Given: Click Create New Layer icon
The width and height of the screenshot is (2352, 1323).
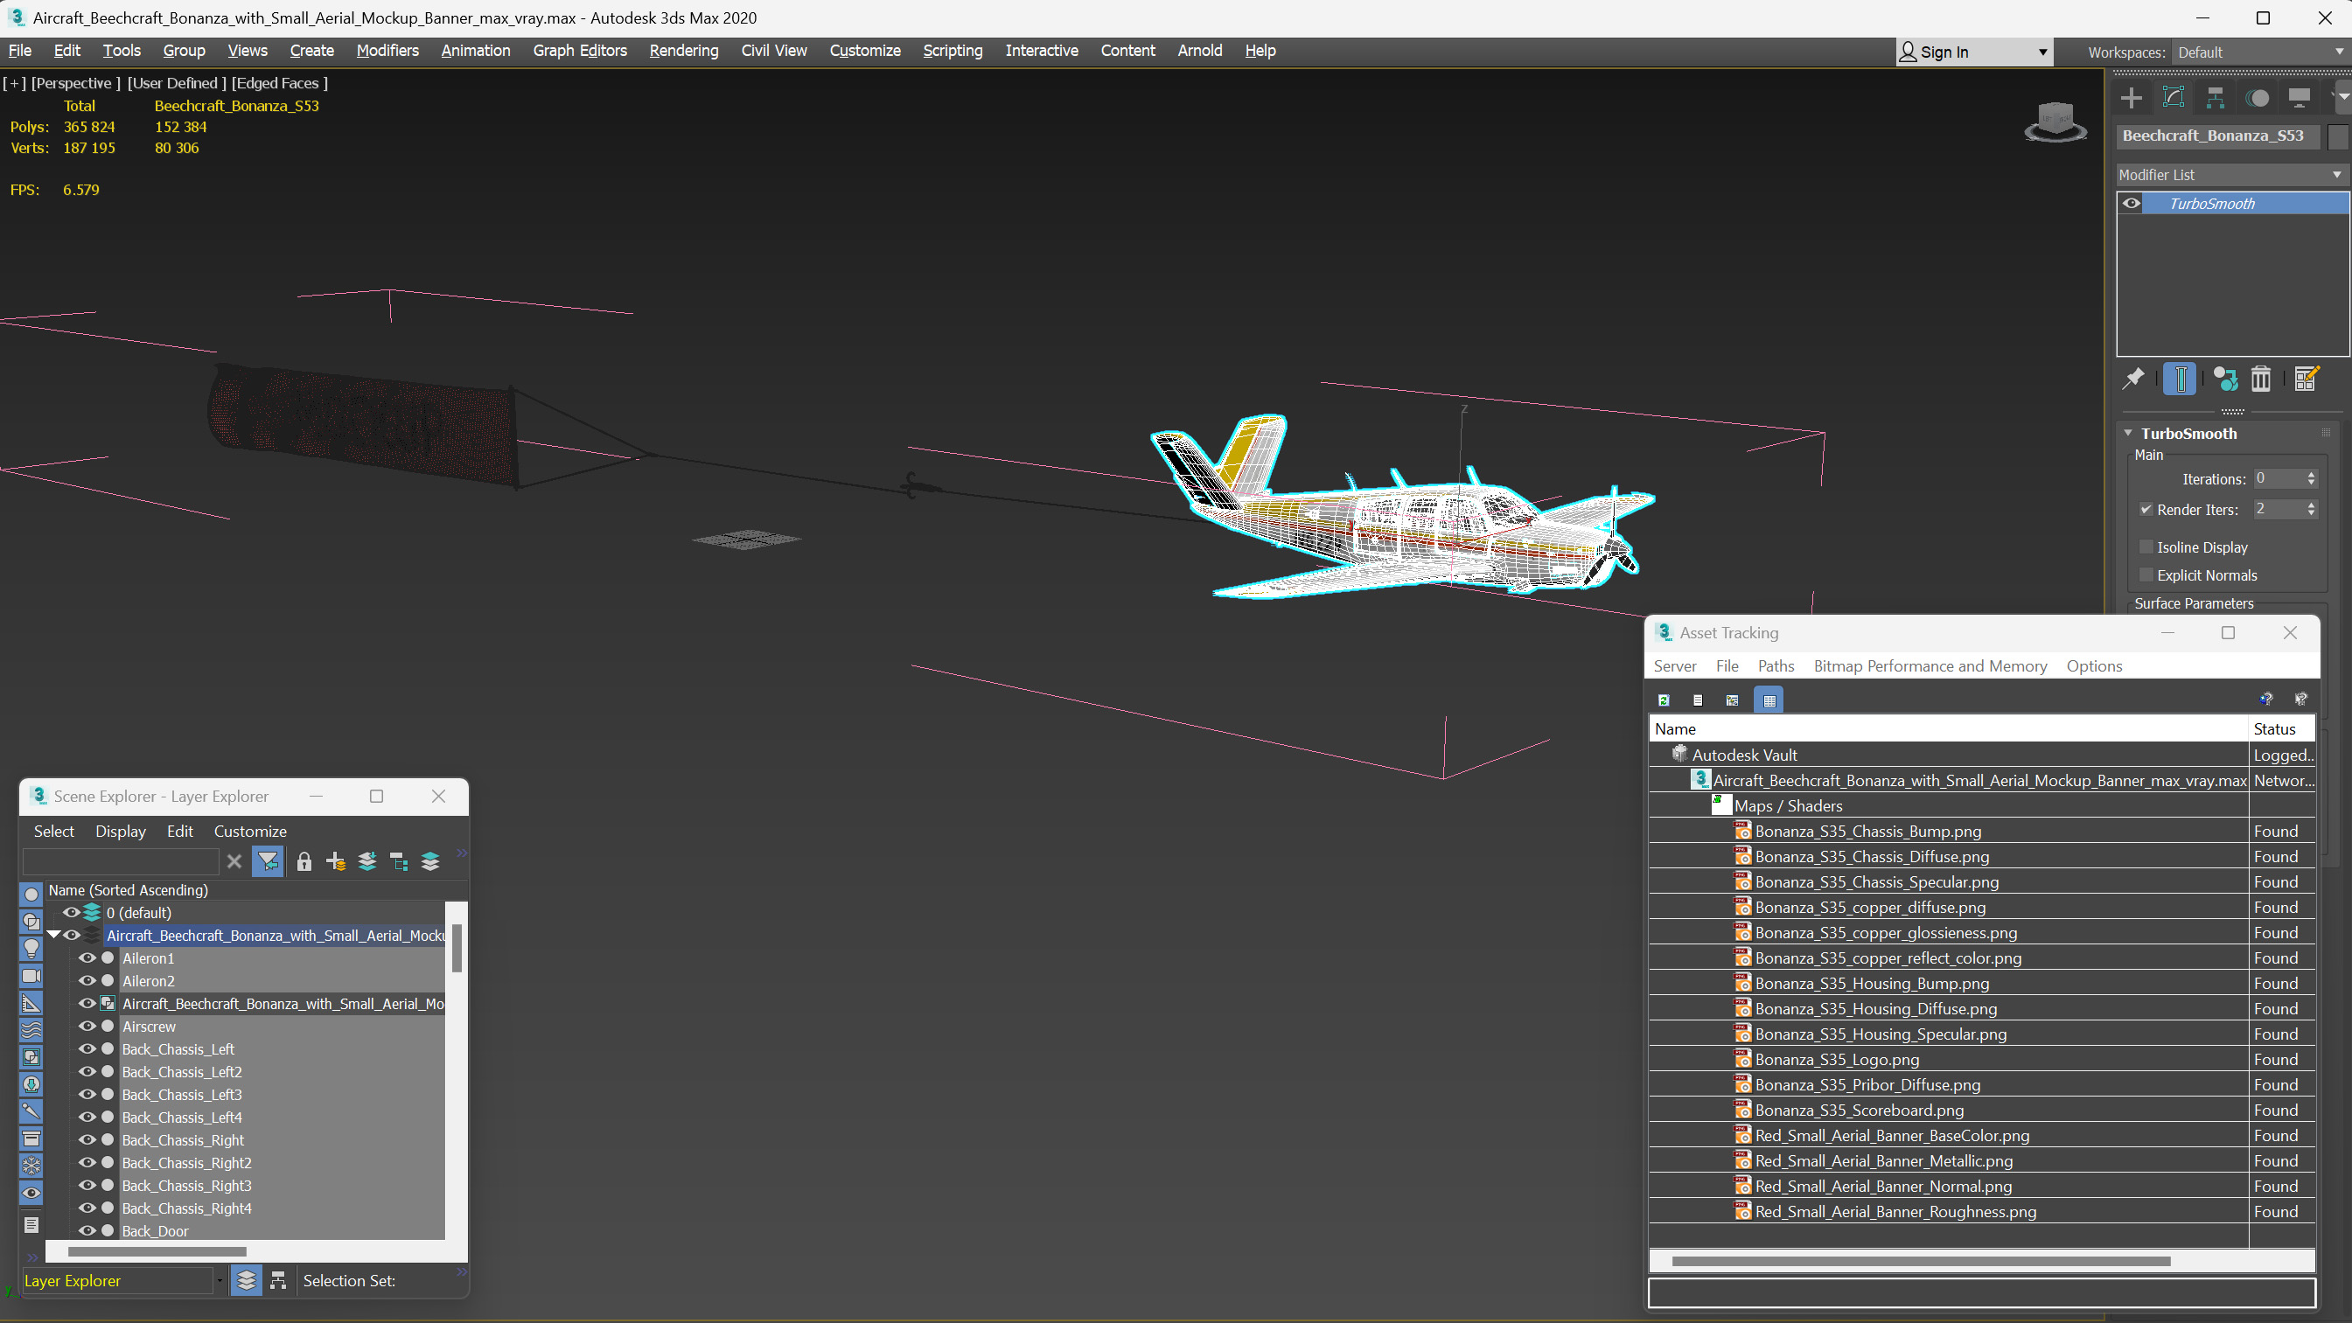Looking at the screenshot, I should pyautogui.click(x=336, y=861).
